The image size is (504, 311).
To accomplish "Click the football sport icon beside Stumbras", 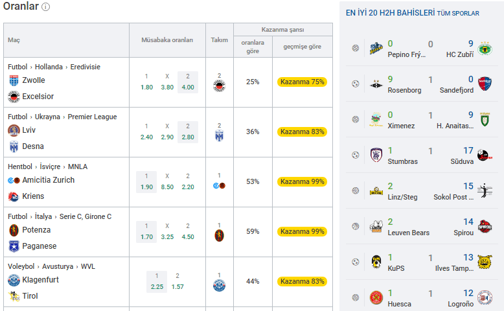I will (x=355, y=155).
